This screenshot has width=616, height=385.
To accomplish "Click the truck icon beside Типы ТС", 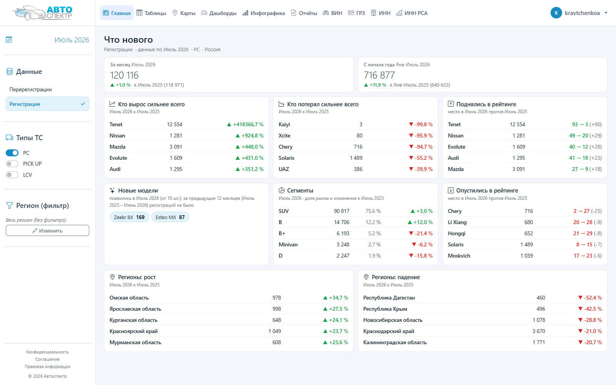I will [x=10, y=137].
